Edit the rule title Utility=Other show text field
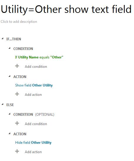This screenshot has height=161, width=134. [66, 10]
